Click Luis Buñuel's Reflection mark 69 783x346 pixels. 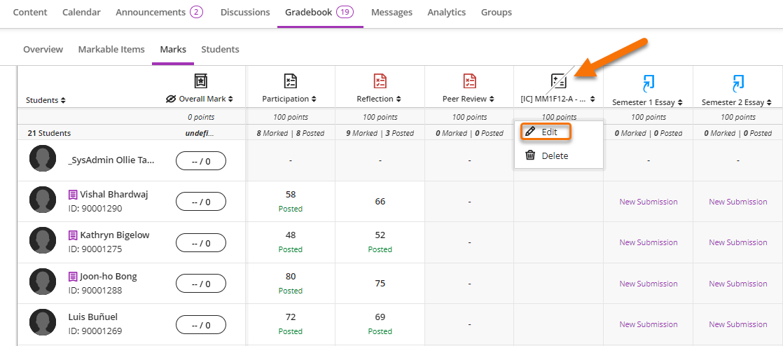click(x=380, y=317)
